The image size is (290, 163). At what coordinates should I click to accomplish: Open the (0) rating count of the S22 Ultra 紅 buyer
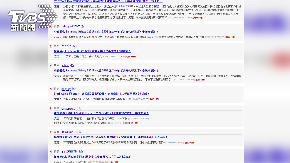click(82, 27)
